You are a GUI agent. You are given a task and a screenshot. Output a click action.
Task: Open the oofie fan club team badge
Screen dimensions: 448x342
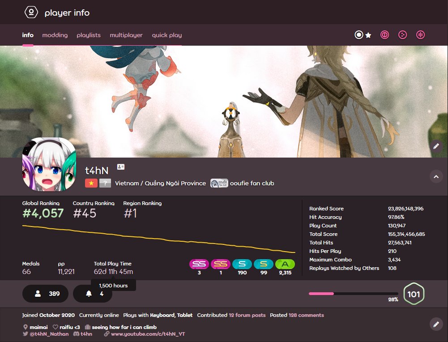[x=219, y=183]
